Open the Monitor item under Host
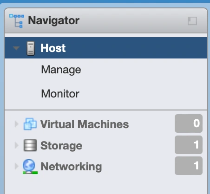The height and width of the screenshot is (194, 210). coord(60,94)
